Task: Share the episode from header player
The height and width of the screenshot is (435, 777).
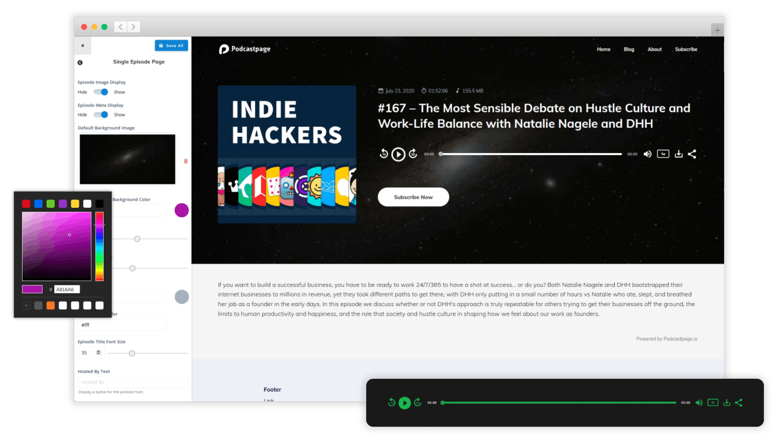Action: click(x=692, y=154)
